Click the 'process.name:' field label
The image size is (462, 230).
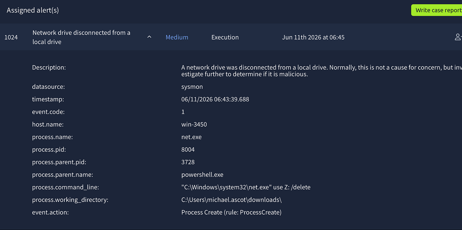(x=52, y=137)
